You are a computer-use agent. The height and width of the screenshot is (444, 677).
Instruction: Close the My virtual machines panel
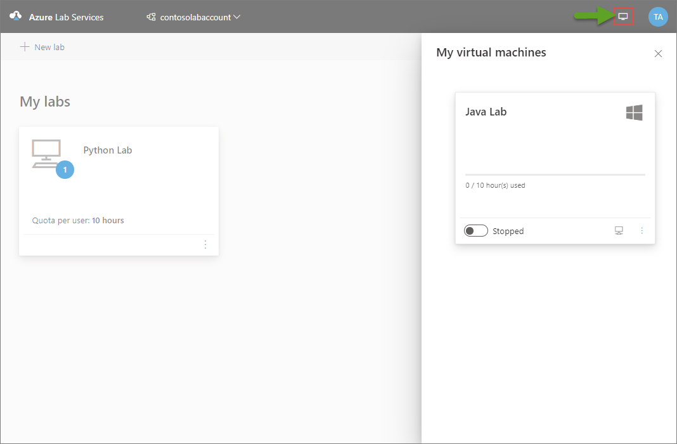[x=658, y=53]
